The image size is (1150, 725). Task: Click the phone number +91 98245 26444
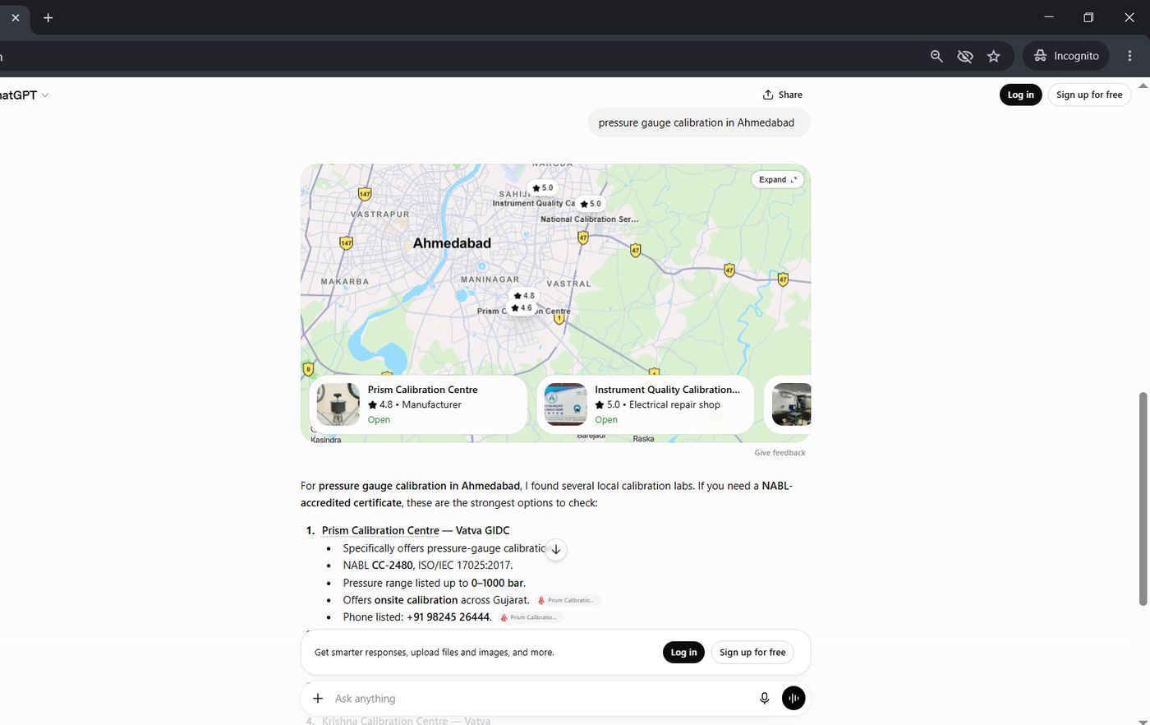point(448,617)
